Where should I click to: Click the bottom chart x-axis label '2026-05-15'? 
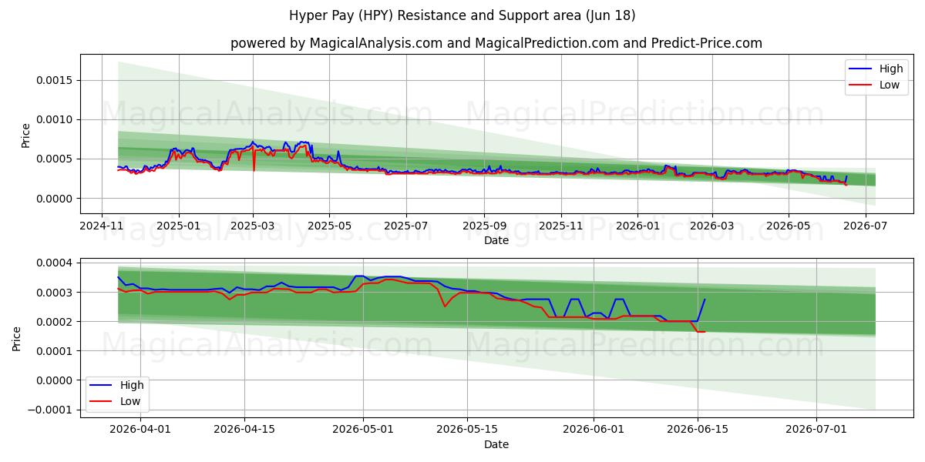pos(466,430)
